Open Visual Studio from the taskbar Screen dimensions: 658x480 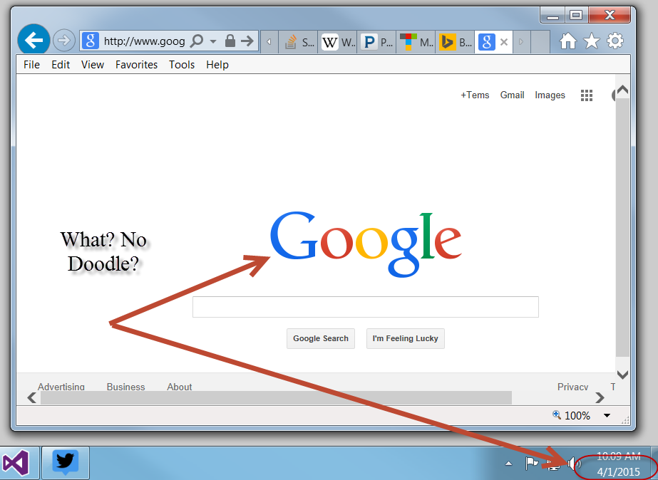16,464
